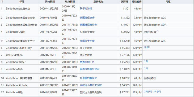Screen dimensions: 194x97
Task: Click the 总筹码 column header
Action: click(x=124, y=2)
